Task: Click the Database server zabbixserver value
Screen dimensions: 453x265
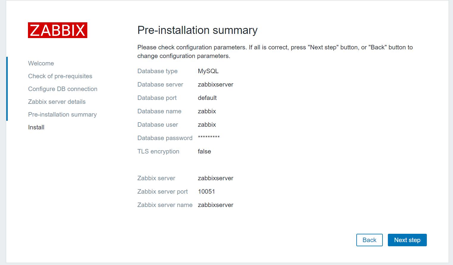Action: (x=216, y=84)
